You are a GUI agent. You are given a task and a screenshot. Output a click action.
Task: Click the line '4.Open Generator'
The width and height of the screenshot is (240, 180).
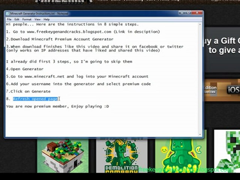(25, 69)
